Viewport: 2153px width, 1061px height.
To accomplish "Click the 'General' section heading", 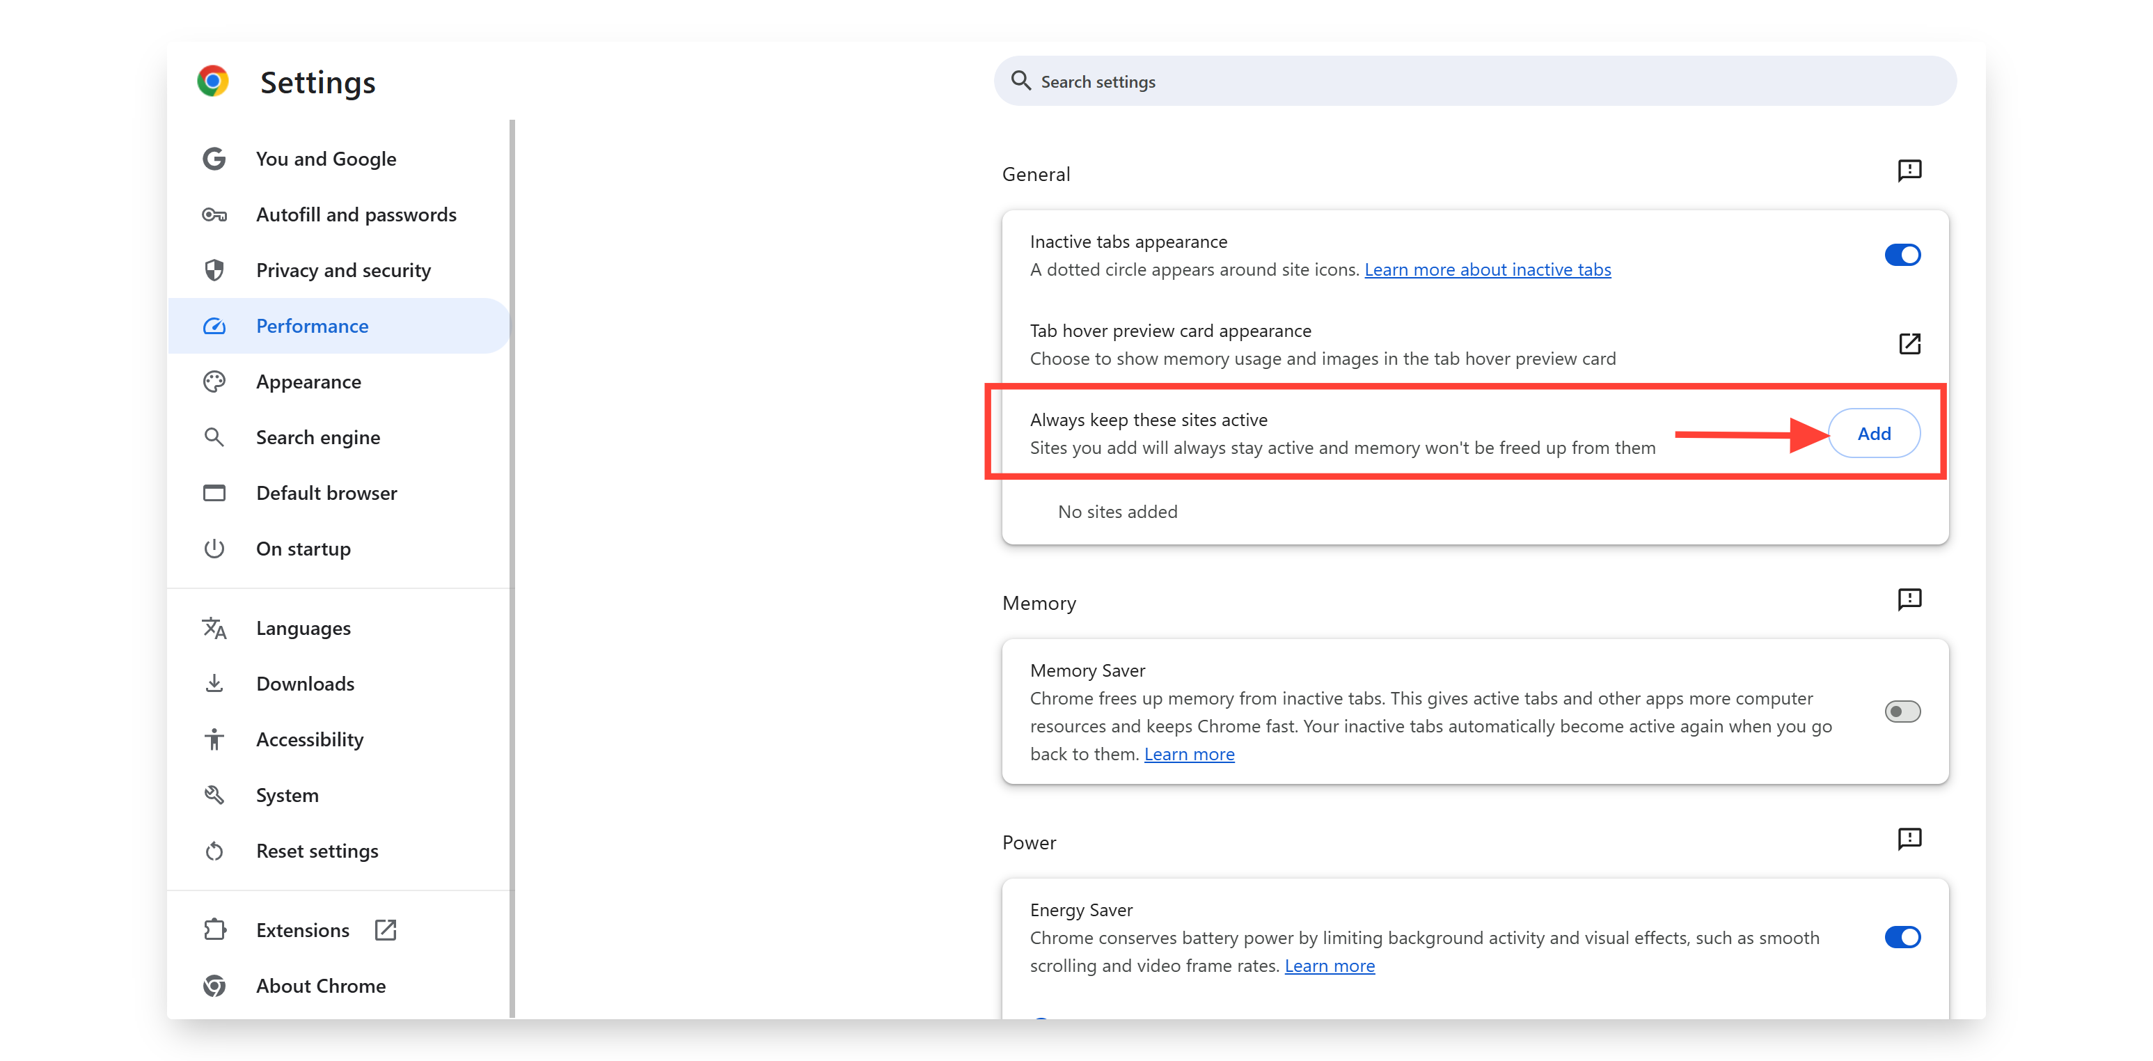I will tap(1036, 174).
